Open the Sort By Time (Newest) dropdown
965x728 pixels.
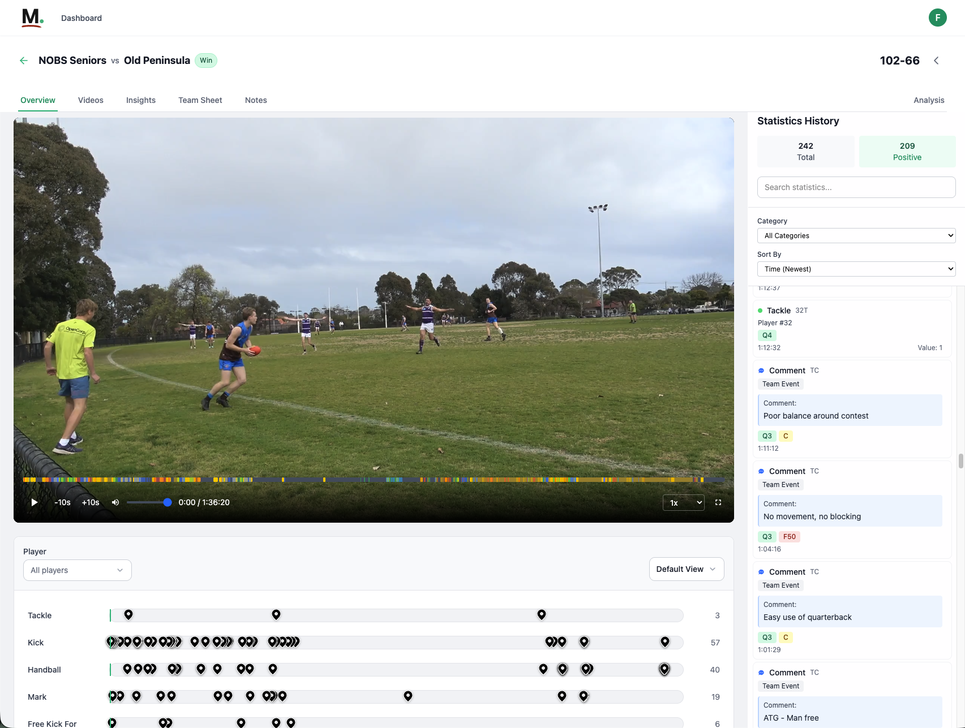click(856, 269)
